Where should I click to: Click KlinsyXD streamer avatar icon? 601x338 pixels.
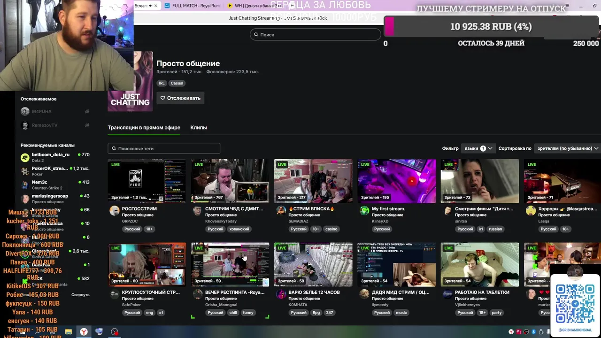[364, 210]
